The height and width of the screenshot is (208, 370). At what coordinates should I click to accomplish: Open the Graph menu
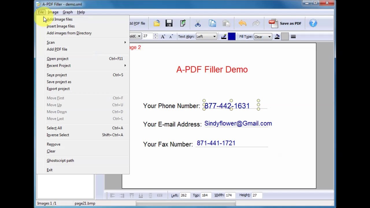(68, 12)
